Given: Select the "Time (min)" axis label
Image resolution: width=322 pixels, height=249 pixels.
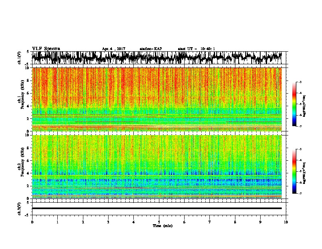Looking at the screenshot, I should pos(163,226).
